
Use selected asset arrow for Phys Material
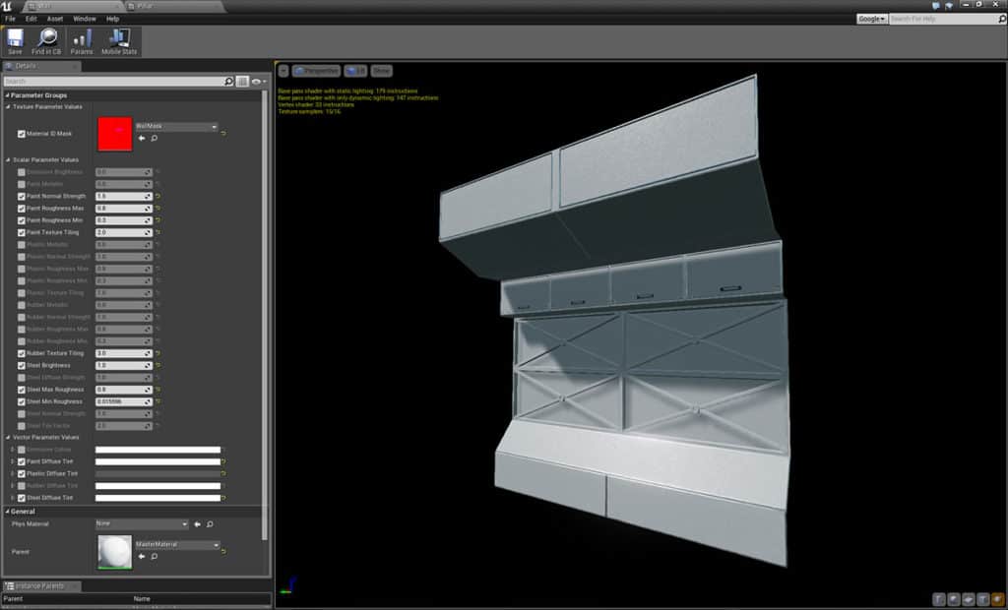point(197,523)
